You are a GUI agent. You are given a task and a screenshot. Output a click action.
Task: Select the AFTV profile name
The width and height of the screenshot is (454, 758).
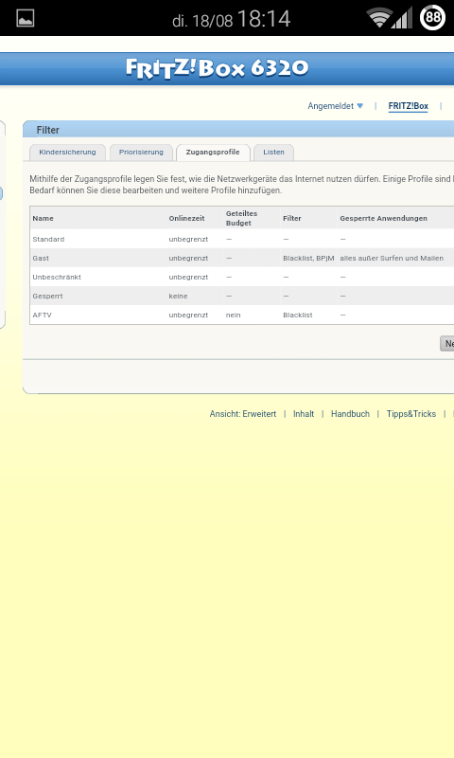42,315
